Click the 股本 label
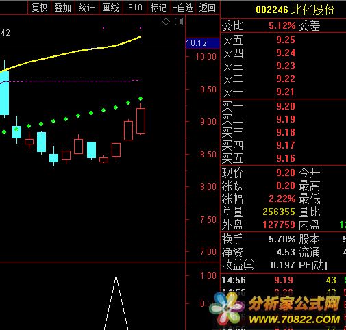 pyautogui.click(x=310, y=239)
